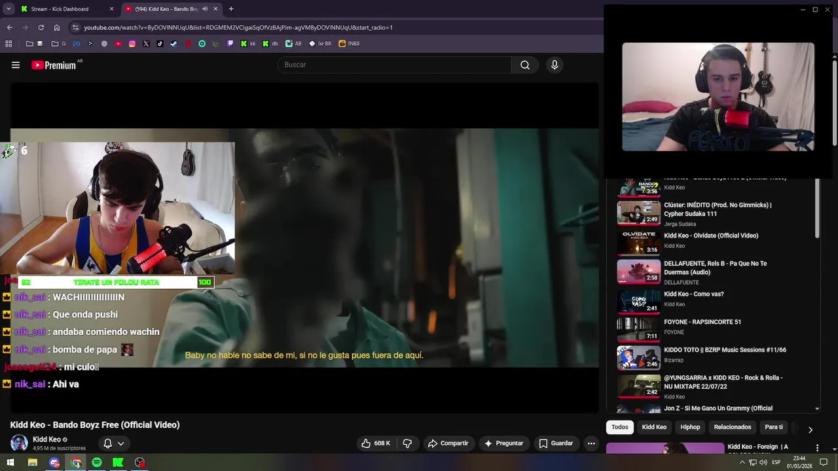Viewport: 838px width, 471px height.
Task: Mute the Kidd Keo tab speaker icon
Action: pyautogui.click(x=206, y=9)
